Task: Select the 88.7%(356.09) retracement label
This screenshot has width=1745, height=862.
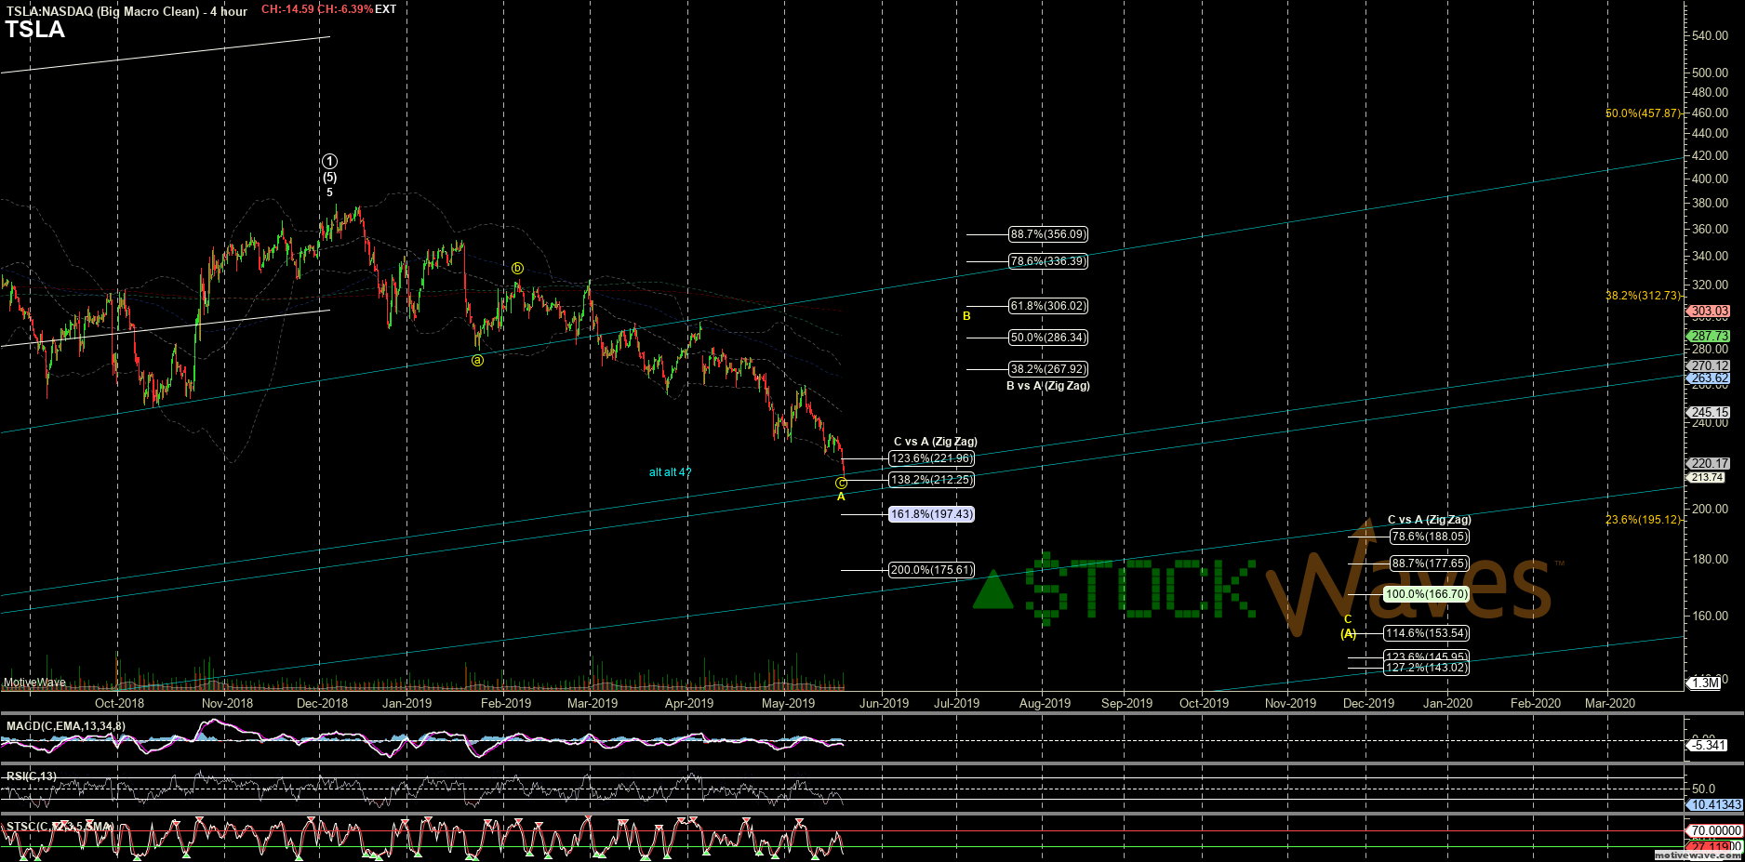Action: (x=1047, y=234)
